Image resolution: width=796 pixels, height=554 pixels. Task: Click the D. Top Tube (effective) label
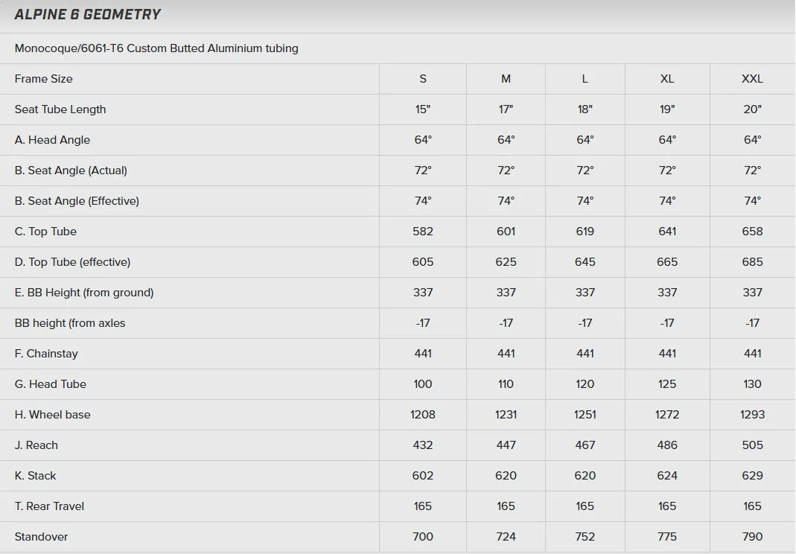tap(72, 261)
